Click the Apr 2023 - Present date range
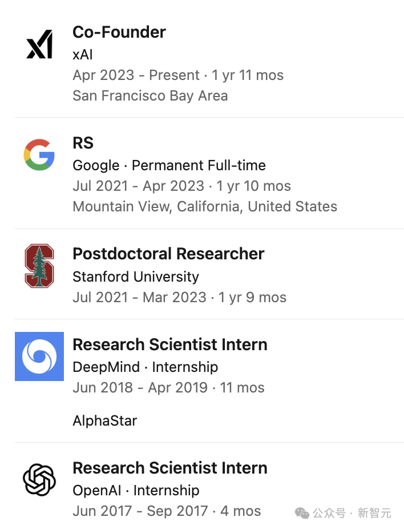 pyautogui.click(x=136, y=75)
